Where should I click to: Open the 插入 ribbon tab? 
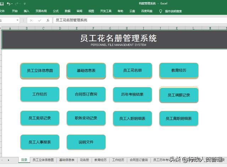(27, 11)
